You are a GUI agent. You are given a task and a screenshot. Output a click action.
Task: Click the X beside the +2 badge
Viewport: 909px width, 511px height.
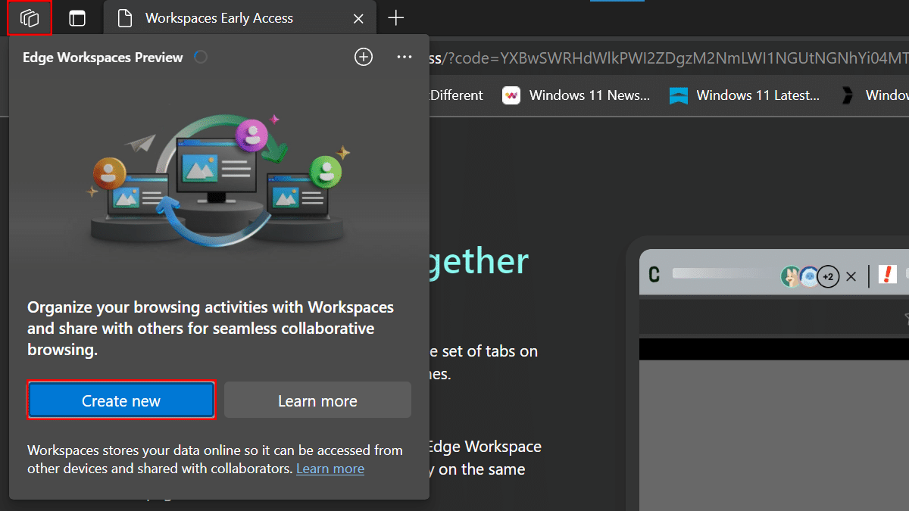coord(851,277)
